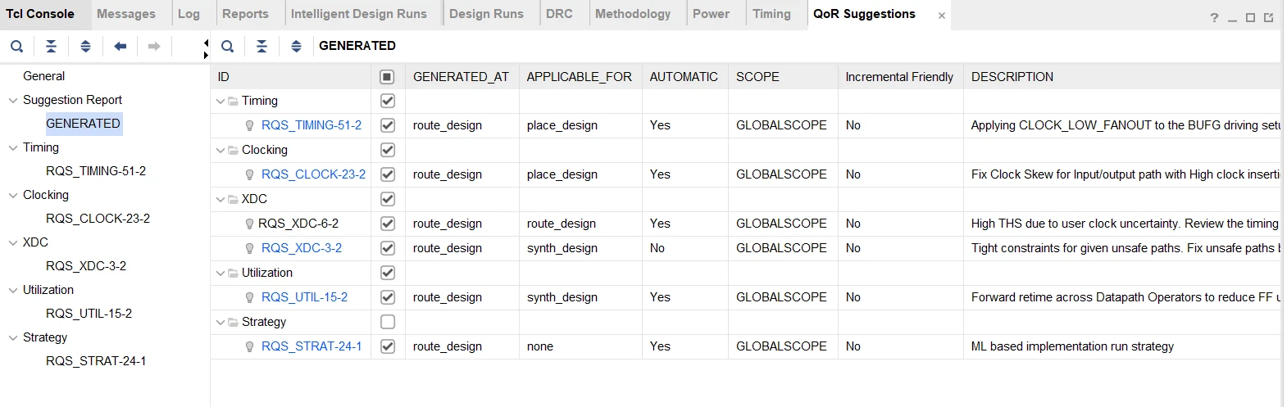Screen dimensions: 1287x407
Task: Maximize the QoR Suggestions panel
Action: (1250, 17)
